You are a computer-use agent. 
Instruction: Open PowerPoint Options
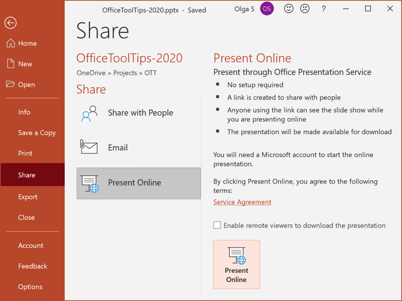tap(30, 287)
